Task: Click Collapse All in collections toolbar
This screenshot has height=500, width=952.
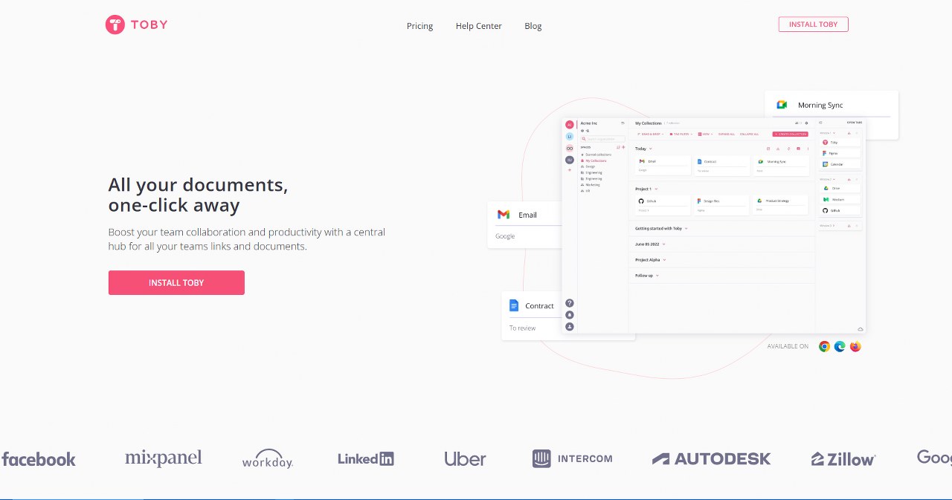Action: point(749,134)
